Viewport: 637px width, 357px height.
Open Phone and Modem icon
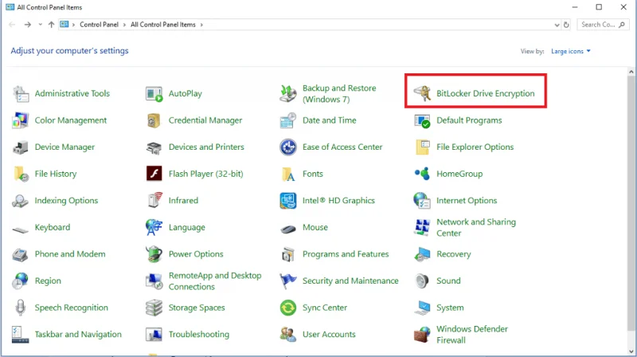21,254
